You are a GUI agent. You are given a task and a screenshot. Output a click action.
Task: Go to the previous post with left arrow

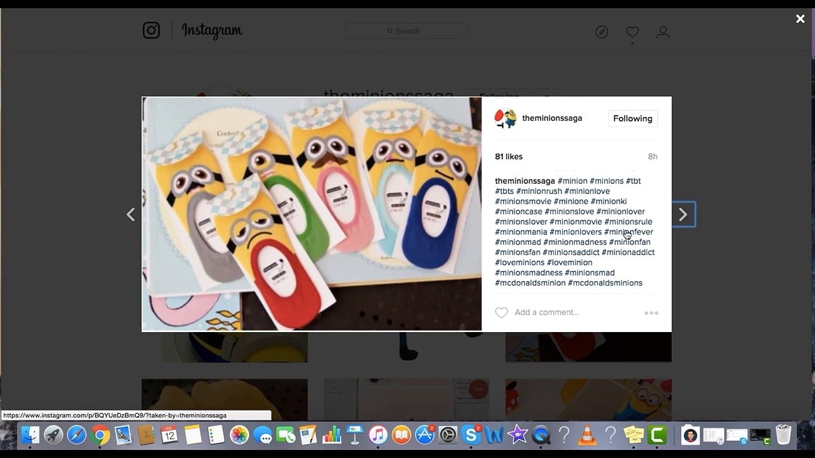(x=131, y=215)
